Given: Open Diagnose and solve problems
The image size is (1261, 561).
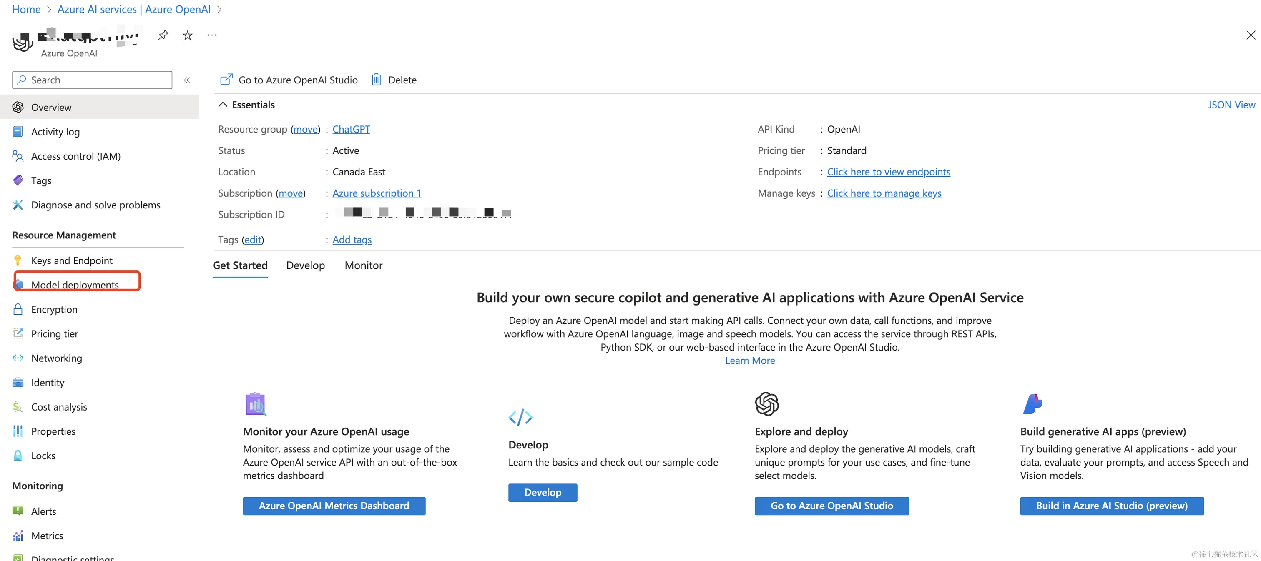Looking at the screenshot, I should pos(95,205).
